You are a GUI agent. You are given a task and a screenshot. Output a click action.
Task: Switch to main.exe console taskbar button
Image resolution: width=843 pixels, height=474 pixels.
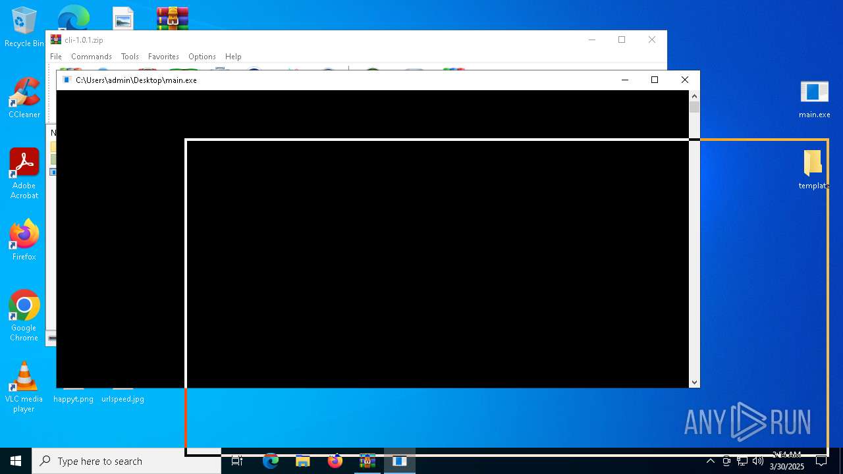click(400, 461)
